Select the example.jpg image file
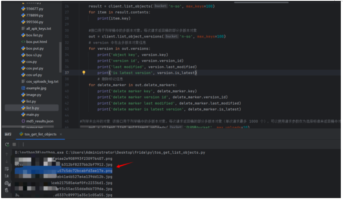The width and height of the screenshot is (343, 199). tap(34, 88)
